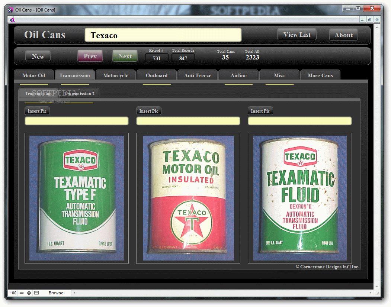
Task: Toggle the status toolbar area icon
Action: coord(36,293)
